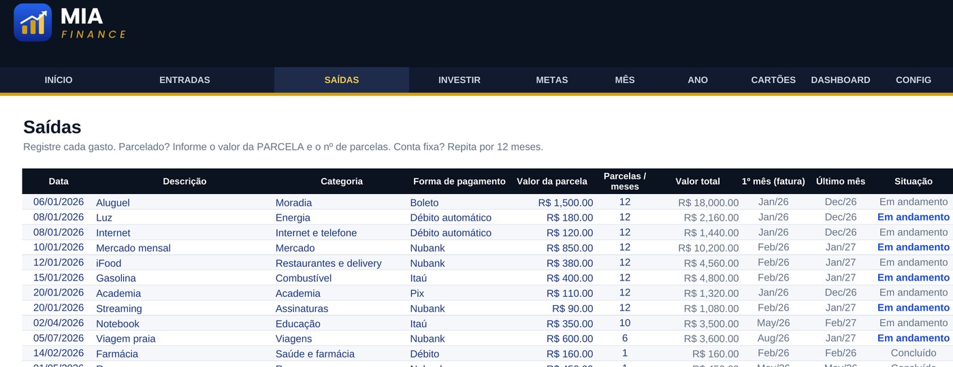Select the May/26 first month cell
The image size is (953, 367).
(773, 323)
